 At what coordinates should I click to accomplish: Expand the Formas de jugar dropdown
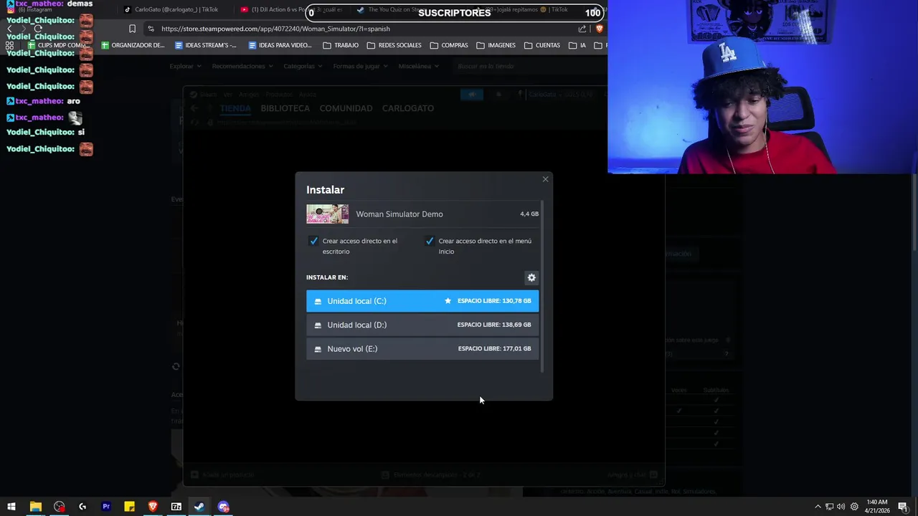[x=360, y=66]
